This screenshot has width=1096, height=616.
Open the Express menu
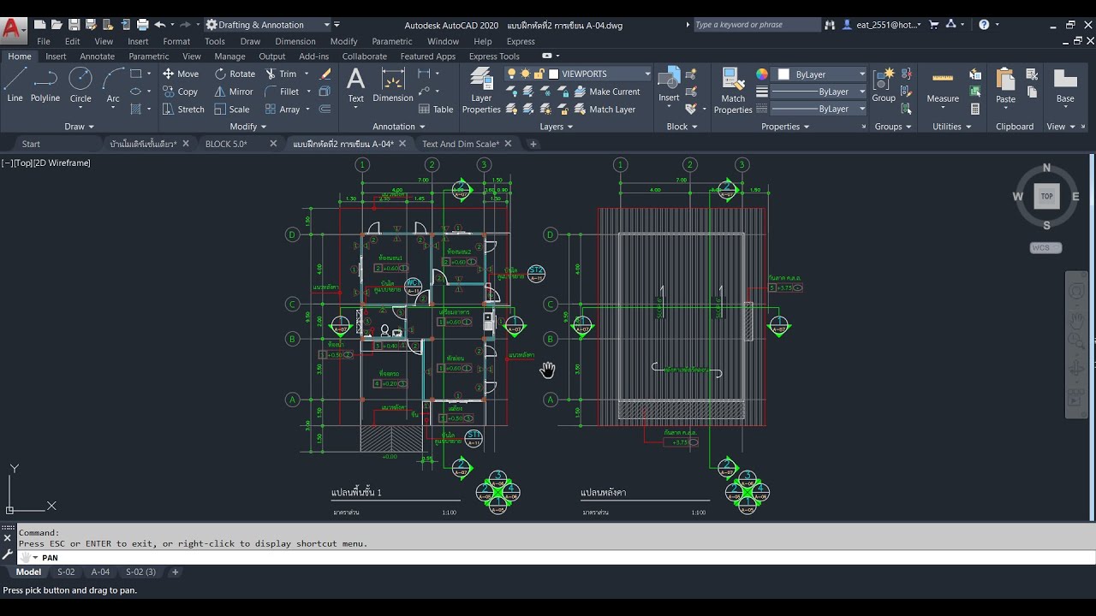[521, 41]
